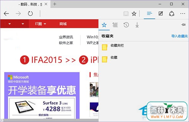Open the Microsoft 开学装备享优惠 banner ad

42,96
